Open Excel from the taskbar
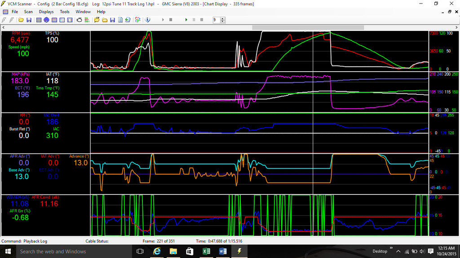This screenshot has height=258, width=460. pyautogui.click(x=206, y=251)
